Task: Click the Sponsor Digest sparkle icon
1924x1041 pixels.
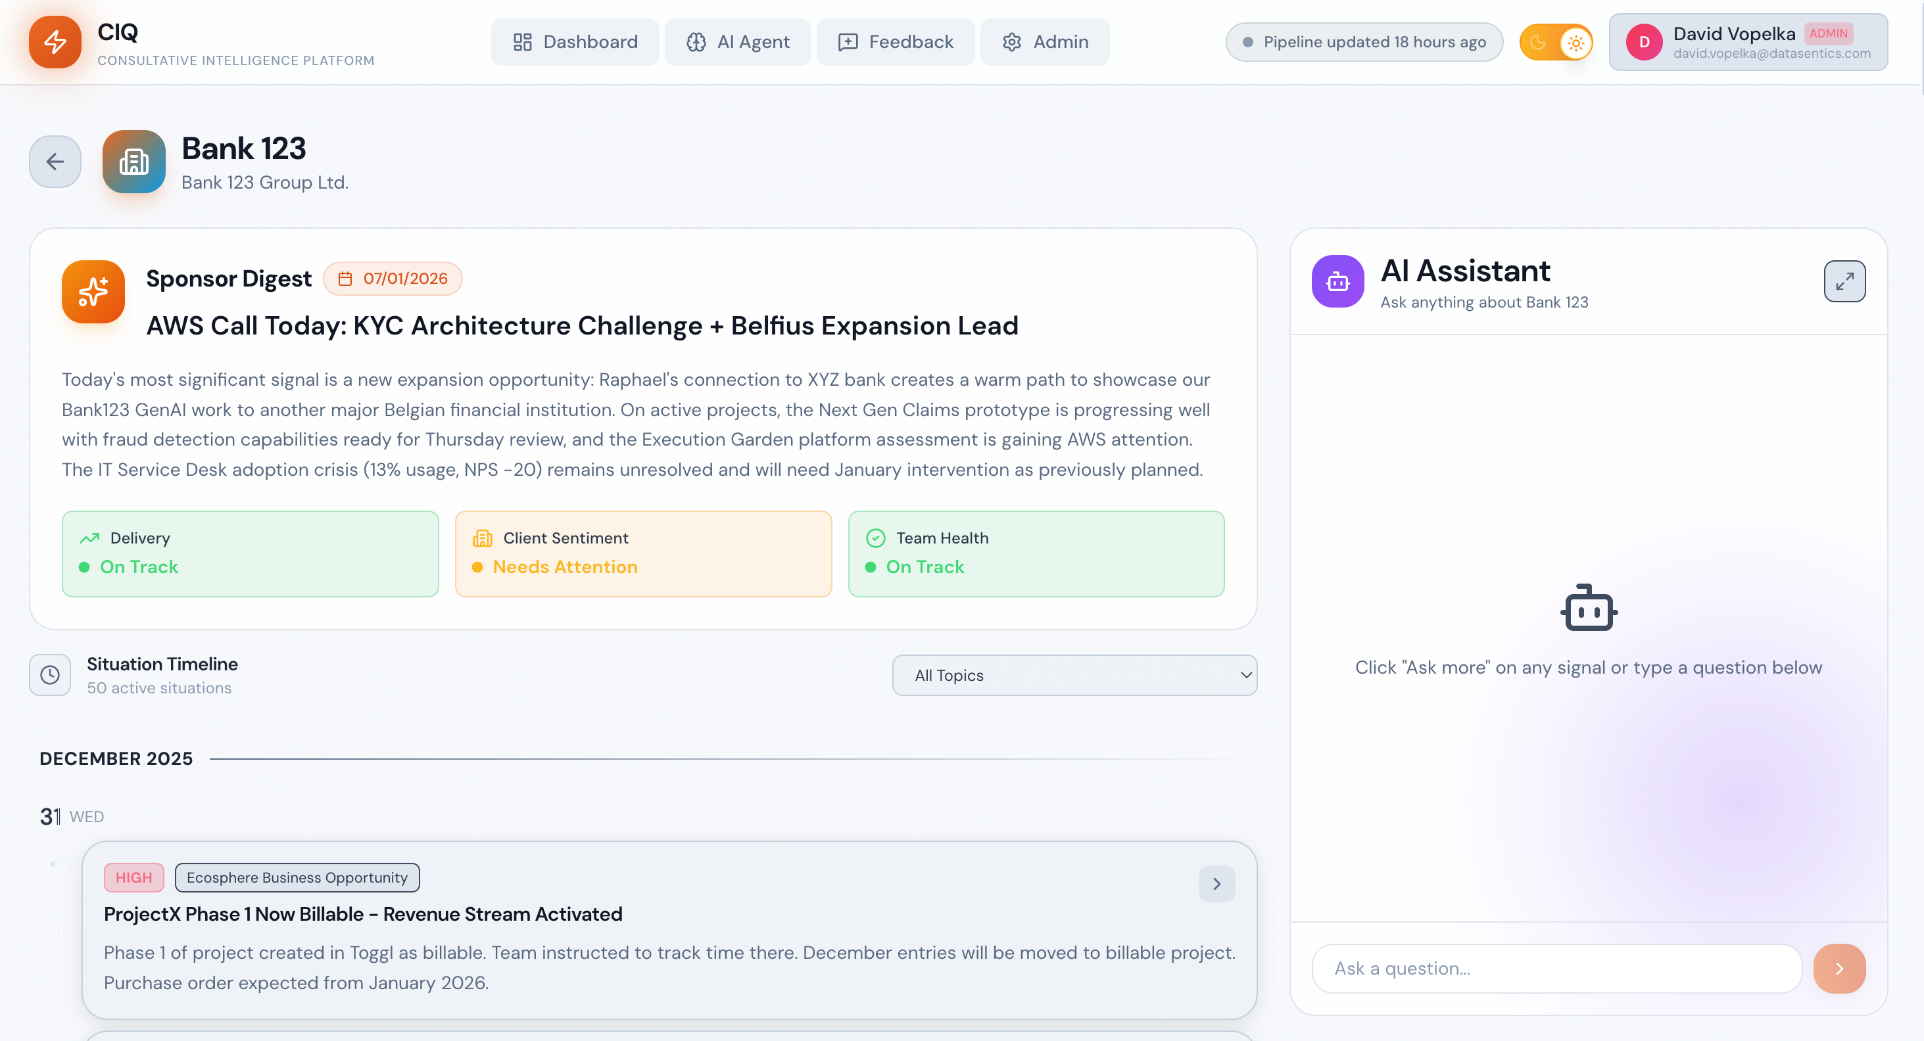Action: 93,292
